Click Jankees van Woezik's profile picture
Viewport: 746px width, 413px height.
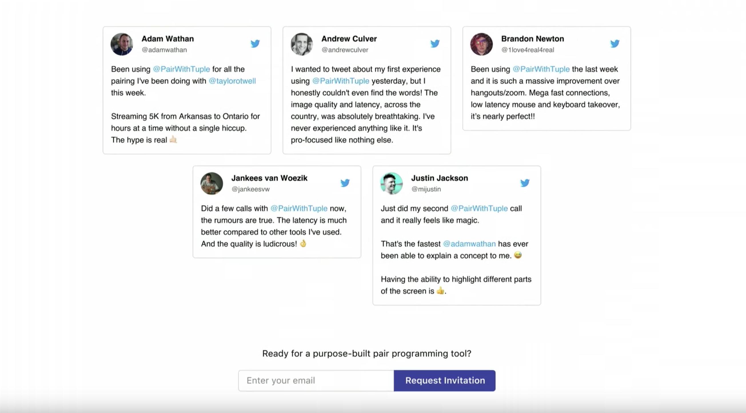[x=212, y=183]
